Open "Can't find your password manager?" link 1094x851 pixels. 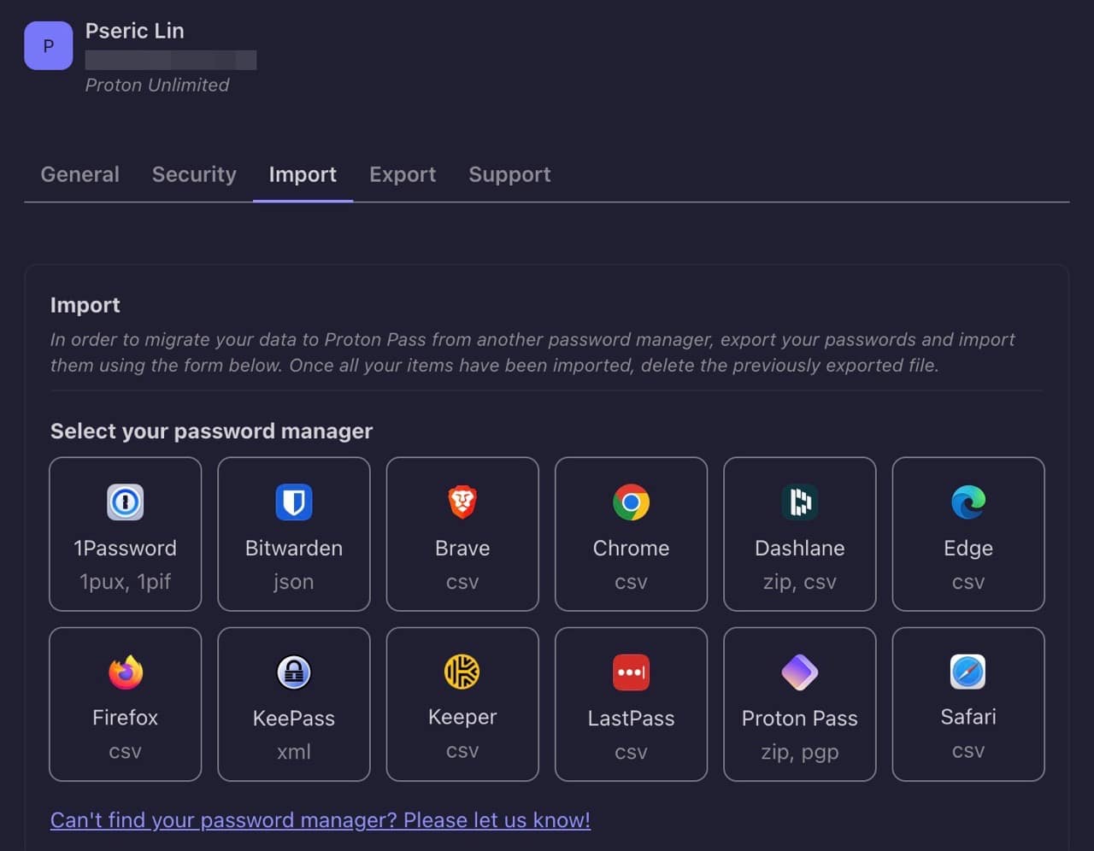pyautogui.click(x=320, y=820)
